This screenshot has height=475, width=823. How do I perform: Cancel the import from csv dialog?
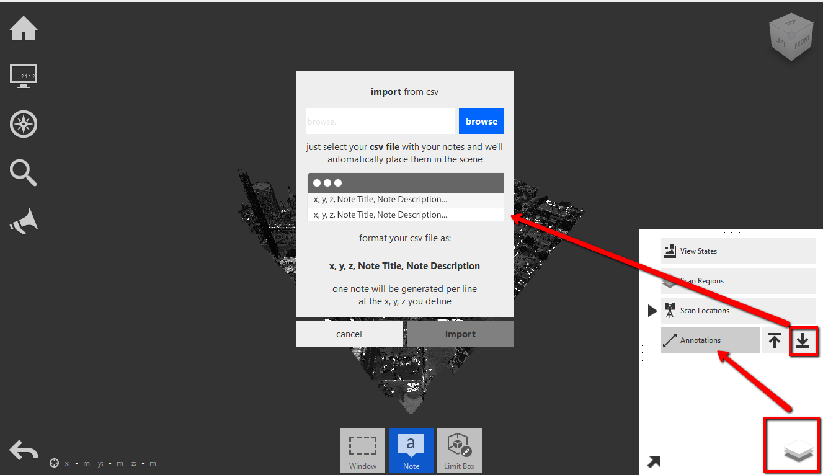pos(349,333)
